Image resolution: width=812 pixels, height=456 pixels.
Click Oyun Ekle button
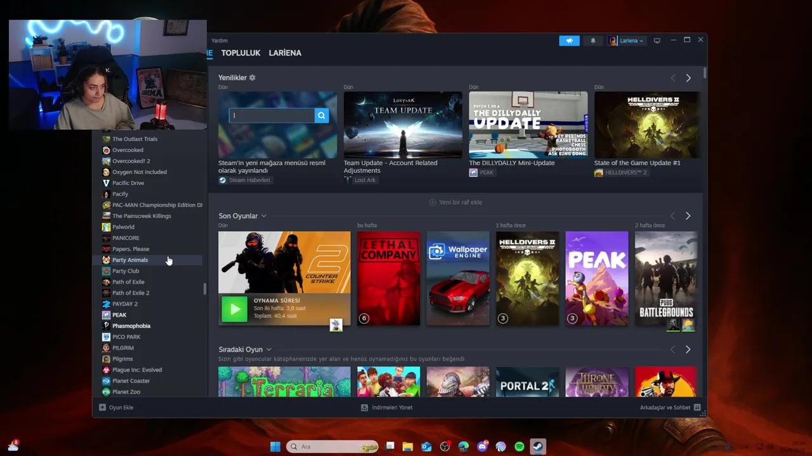pos(116,407)
